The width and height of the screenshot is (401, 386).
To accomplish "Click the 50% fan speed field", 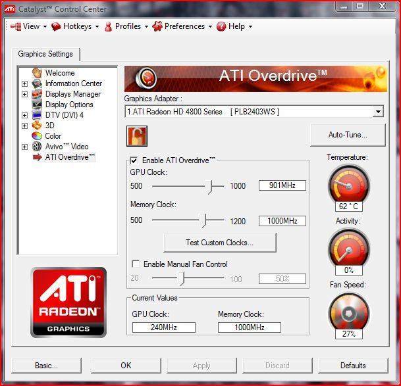I will [x=282, y=279].
